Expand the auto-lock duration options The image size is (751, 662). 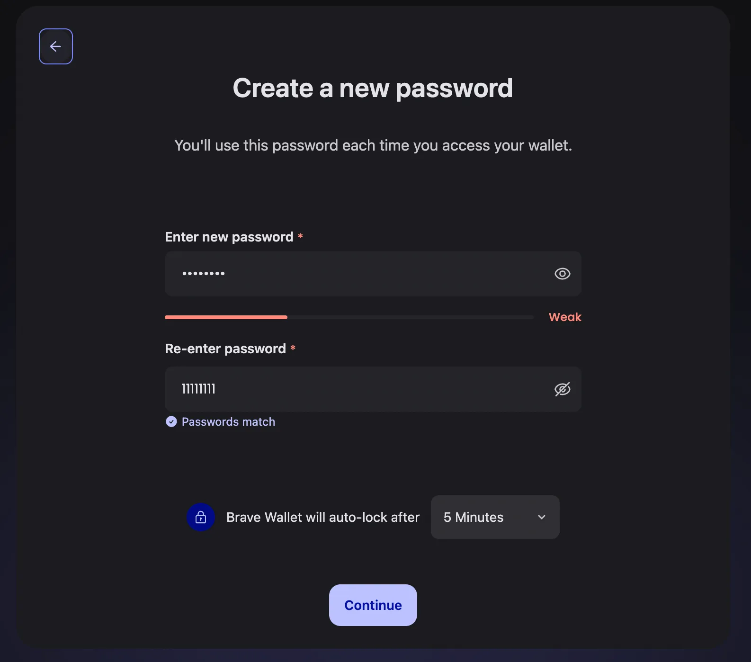tap(494, 517)
